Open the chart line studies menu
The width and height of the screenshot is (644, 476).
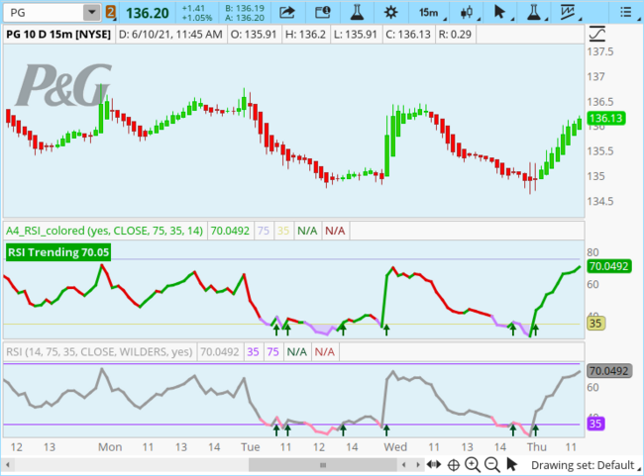[x=567, y=13]
